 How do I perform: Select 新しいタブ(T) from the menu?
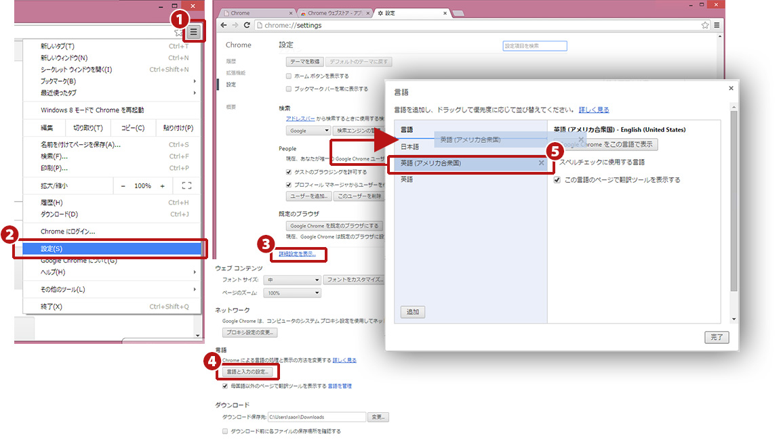[x=112, y=46]
